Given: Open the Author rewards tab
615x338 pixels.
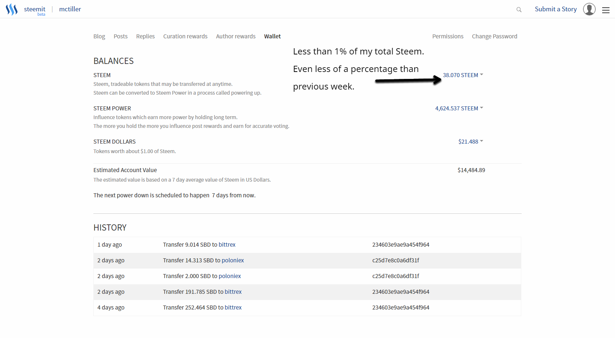Looking at the screenshot, I should [x=236, y=36].
